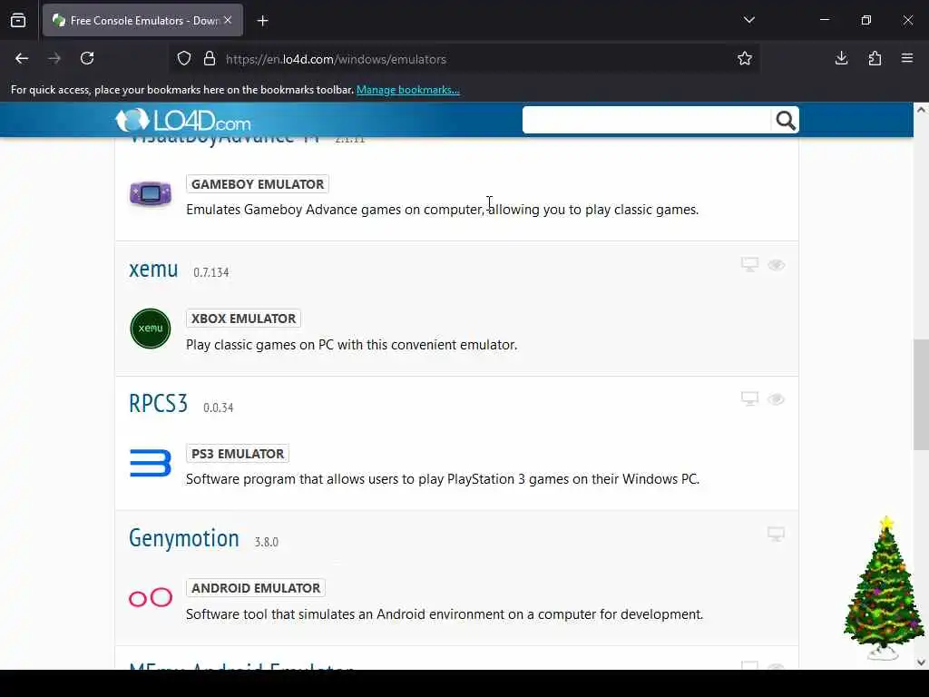
Task: Open the Firefox application menu
Action: tap(907, 59)
